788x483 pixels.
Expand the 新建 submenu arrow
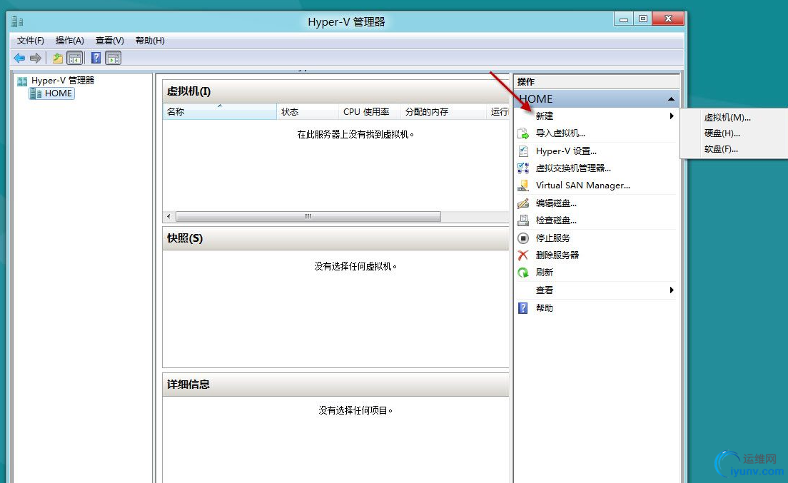672,116
